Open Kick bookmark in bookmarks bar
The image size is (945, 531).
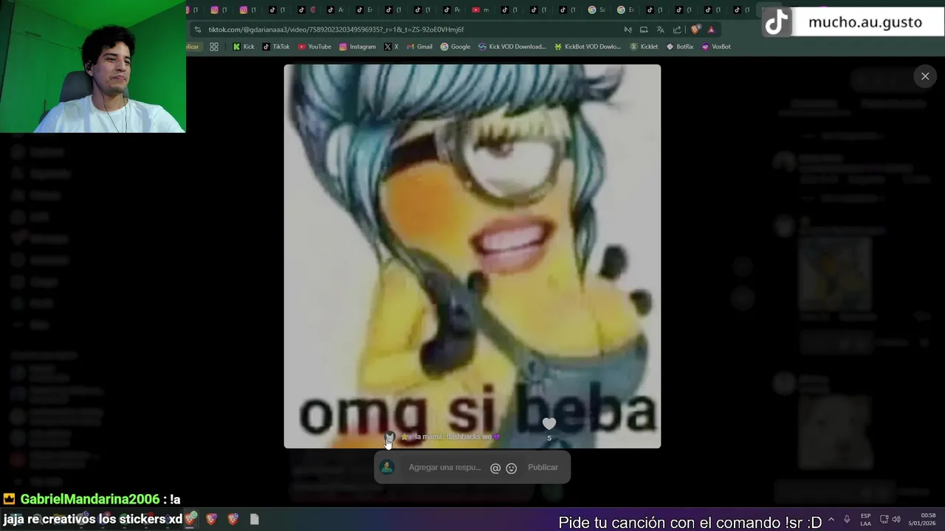244,46
